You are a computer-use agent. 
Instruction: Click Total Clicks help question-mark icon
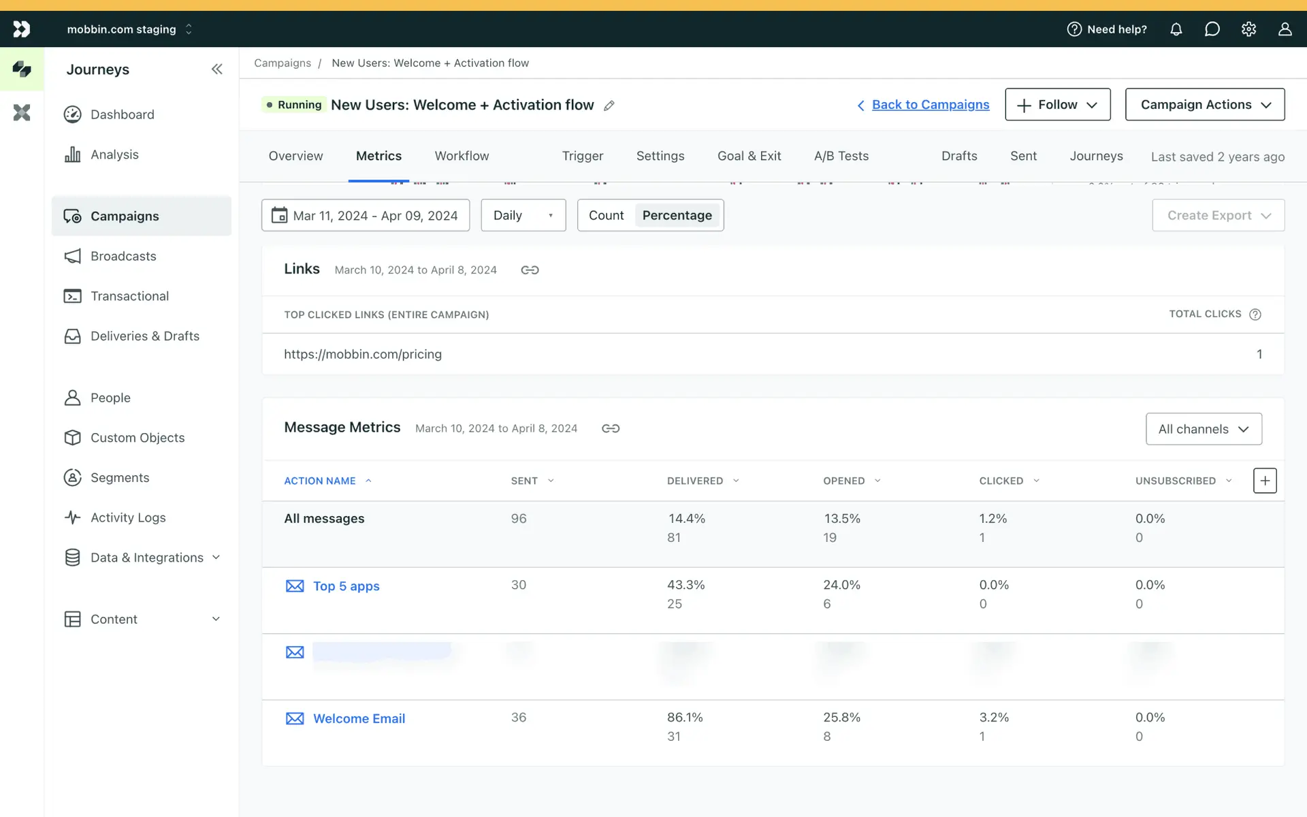[x=1255, y=314]
